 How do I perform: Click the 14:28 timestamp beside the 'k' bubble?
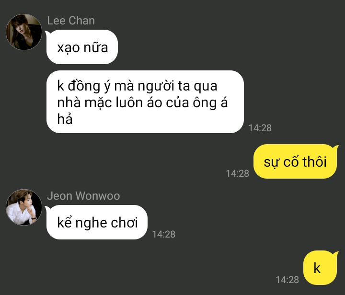coord(287,280)
